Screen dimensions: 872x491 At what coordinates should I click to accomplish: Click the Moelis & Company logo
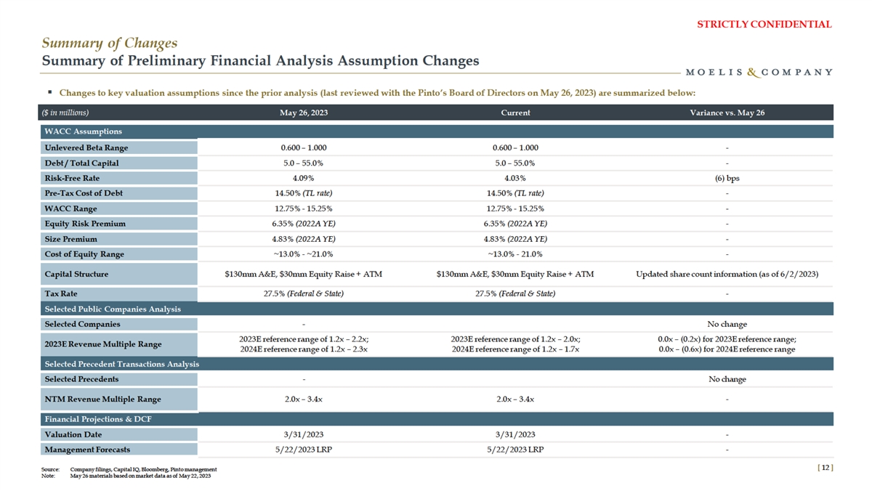[x=759, y=72]
